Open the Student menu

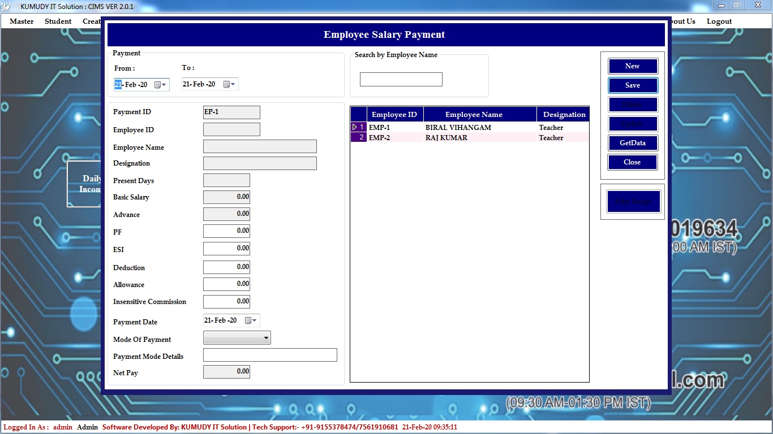click(58, 21)
